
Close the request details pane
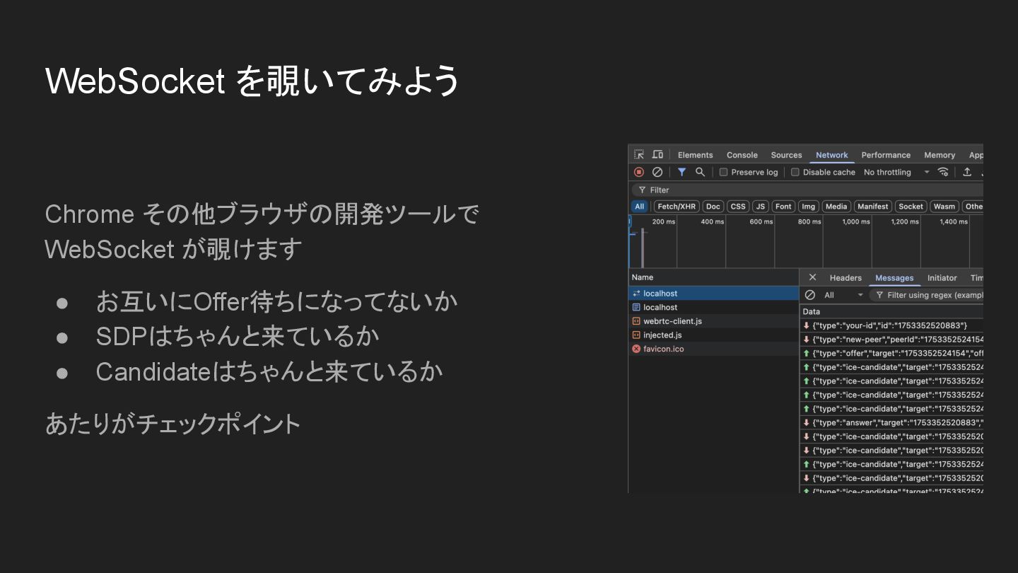coord(812,277)
